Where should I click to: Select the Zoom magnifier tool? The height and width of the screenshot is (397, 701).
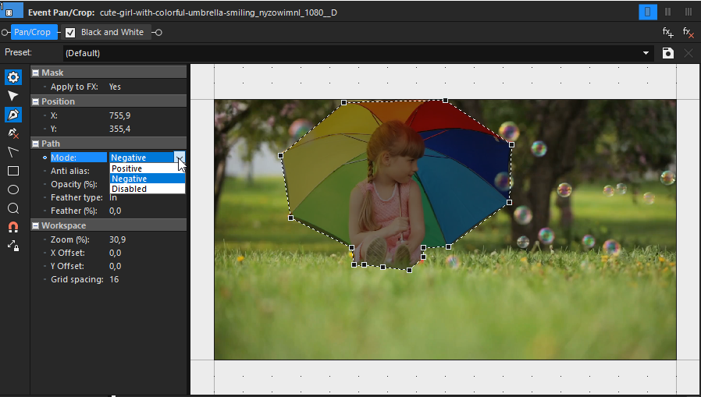(13, 208)
